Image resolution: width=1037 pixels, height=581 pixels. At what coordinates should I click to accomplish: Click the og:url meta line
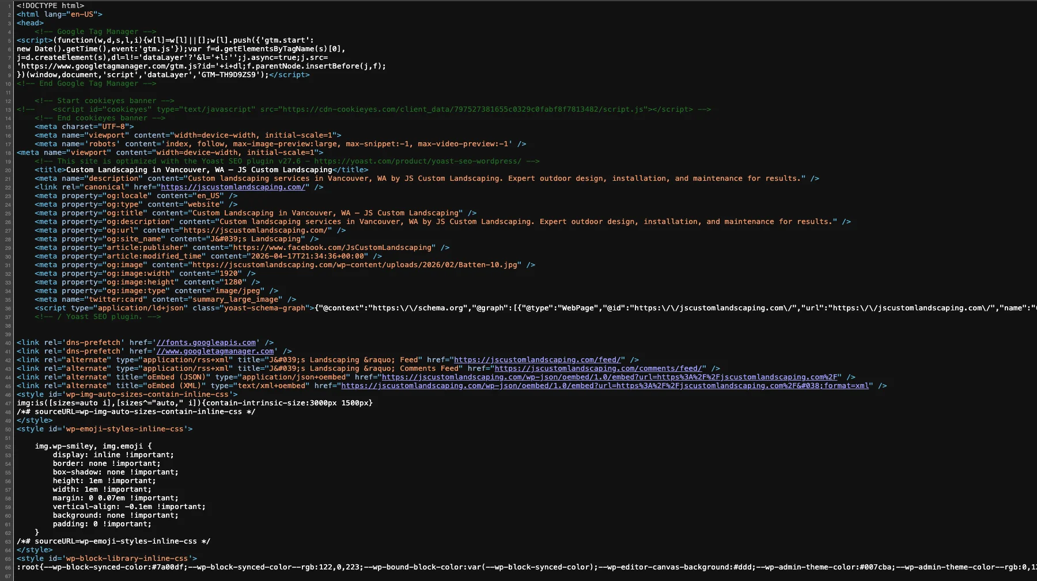(x=190, y=230)
